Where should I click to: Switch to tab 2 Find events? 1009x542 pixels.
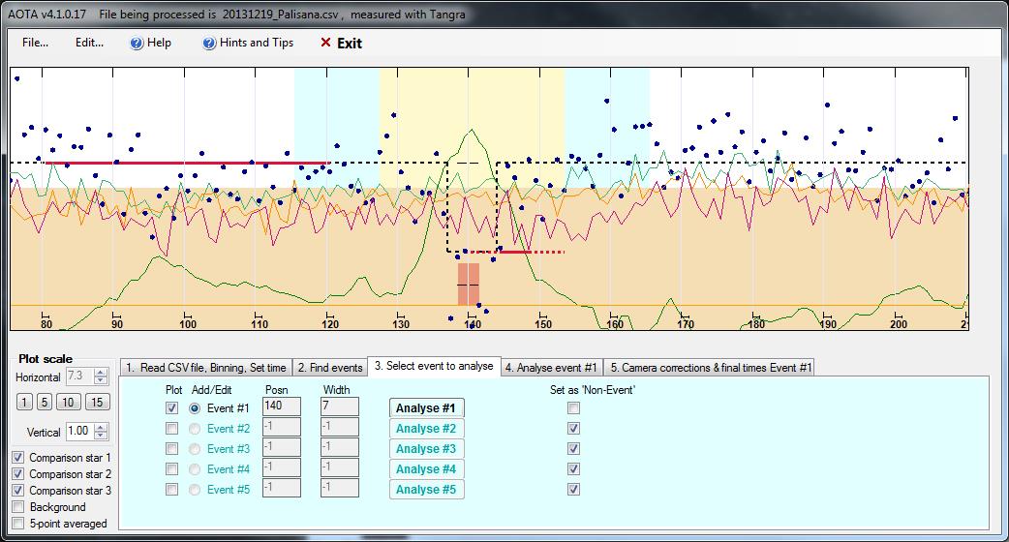pos(330,367)
